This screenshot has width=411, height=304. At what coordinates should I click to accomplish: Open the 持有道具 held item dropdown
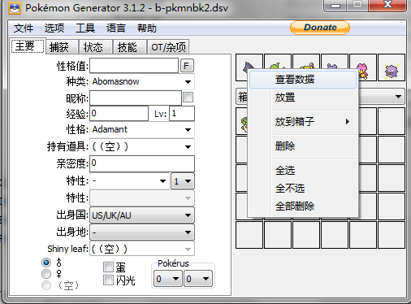click(x=142, y=146)
